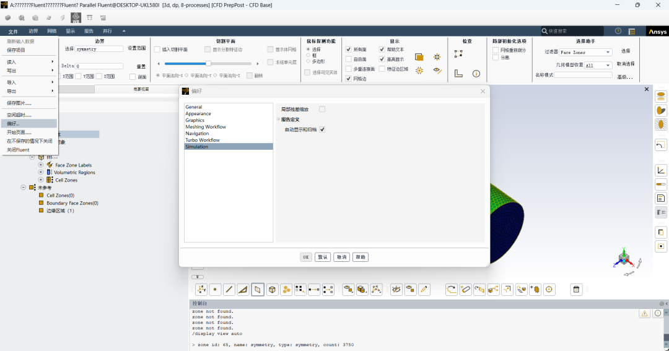Click the camera snapshot icon on right sidebar
The height and width of the screenshot is (351, 669).
click(661, 246)
